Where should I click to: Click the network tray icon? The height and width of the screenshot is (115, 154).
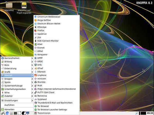tap(137, 113)
